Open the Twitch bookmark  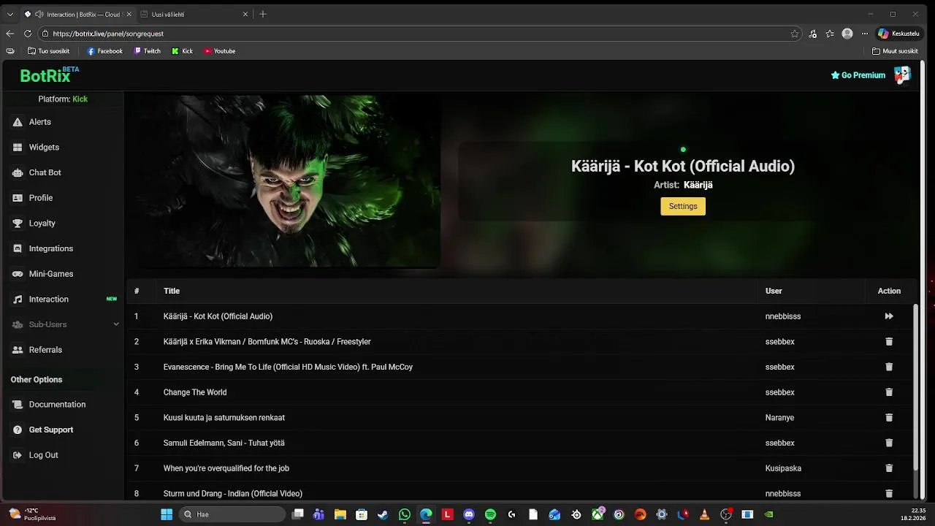click(x=148, y=51)
